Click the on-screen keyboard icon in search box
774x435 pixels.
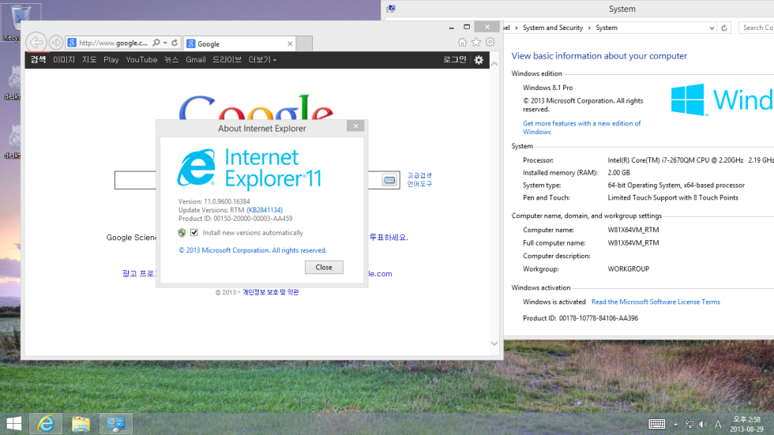tap(389, 180)
